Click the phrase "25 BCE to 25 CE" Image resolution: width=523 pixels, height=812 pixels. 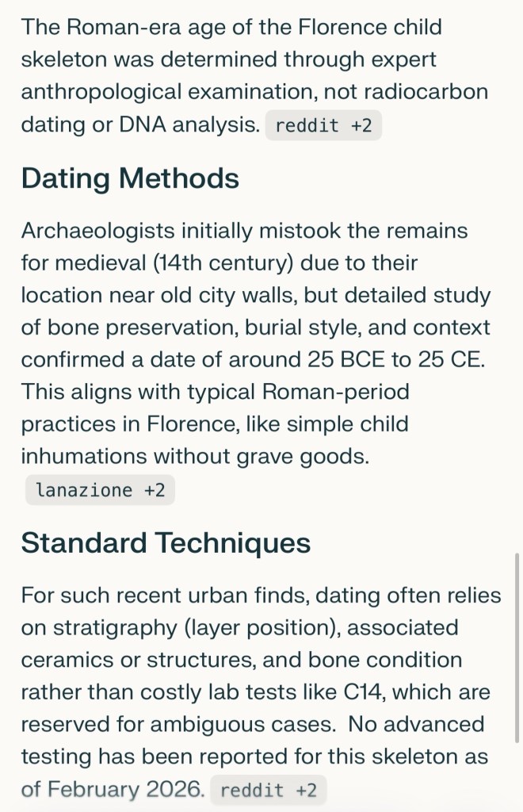point(393,358)
